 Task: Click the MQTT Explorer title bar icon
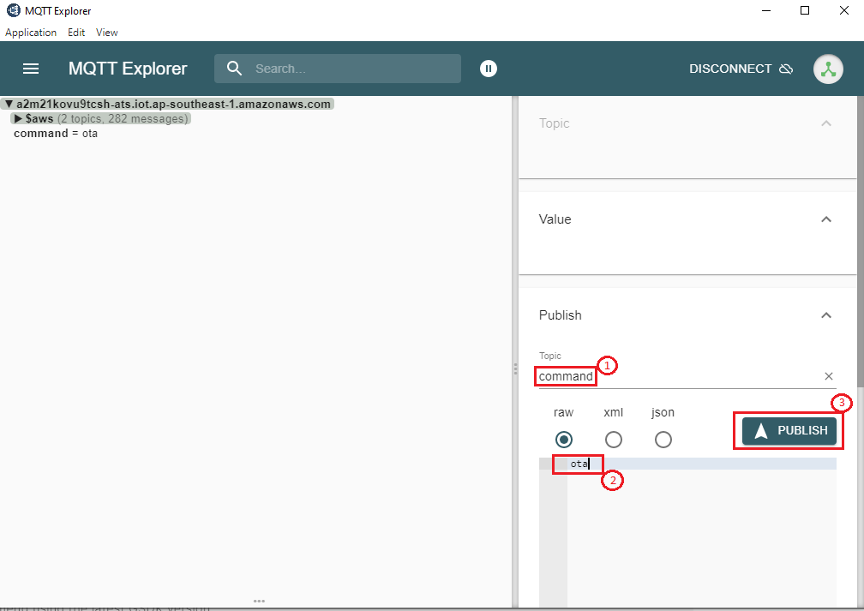(13, 10)
